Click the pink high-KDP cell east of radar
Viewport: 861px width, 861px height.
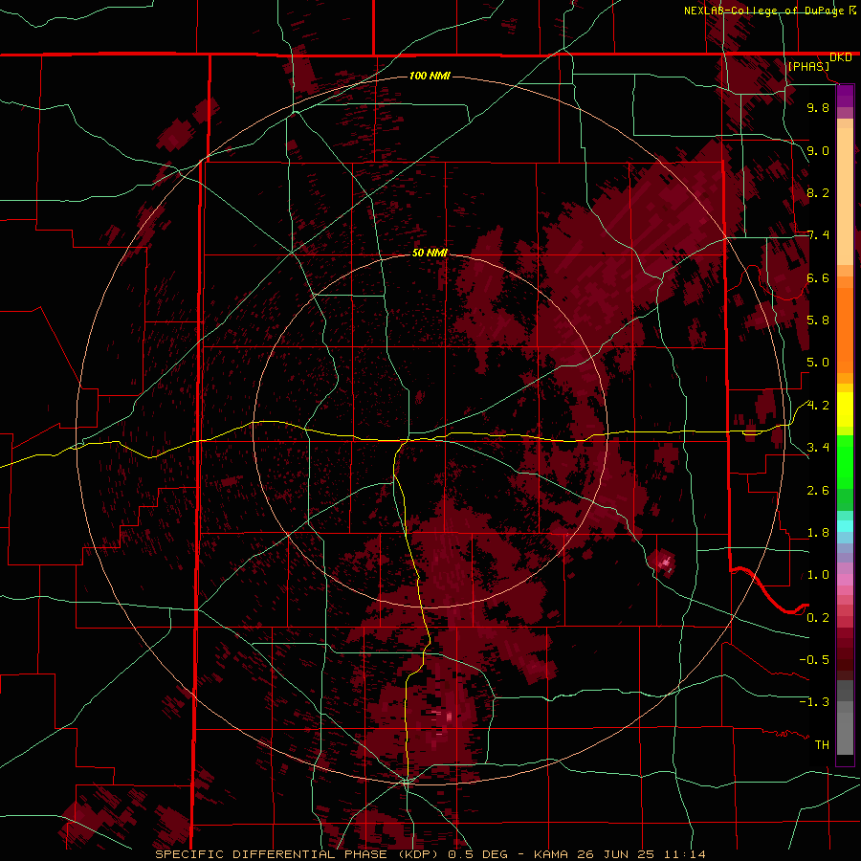click(x=666, y=563)
